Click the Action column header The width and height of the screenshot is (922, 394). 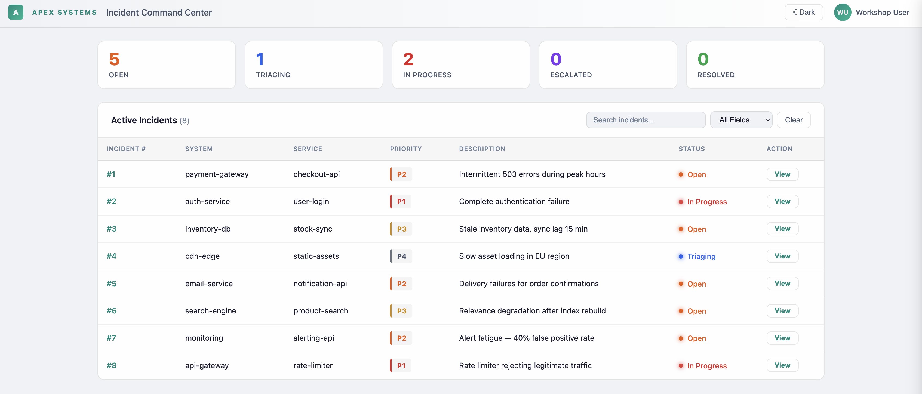coord(779,149)
